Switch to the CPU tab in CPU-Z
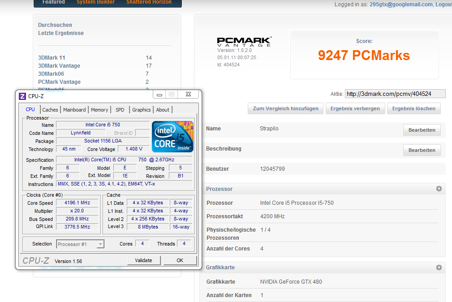Screen dimensions: 452x302 pos(30,110)
